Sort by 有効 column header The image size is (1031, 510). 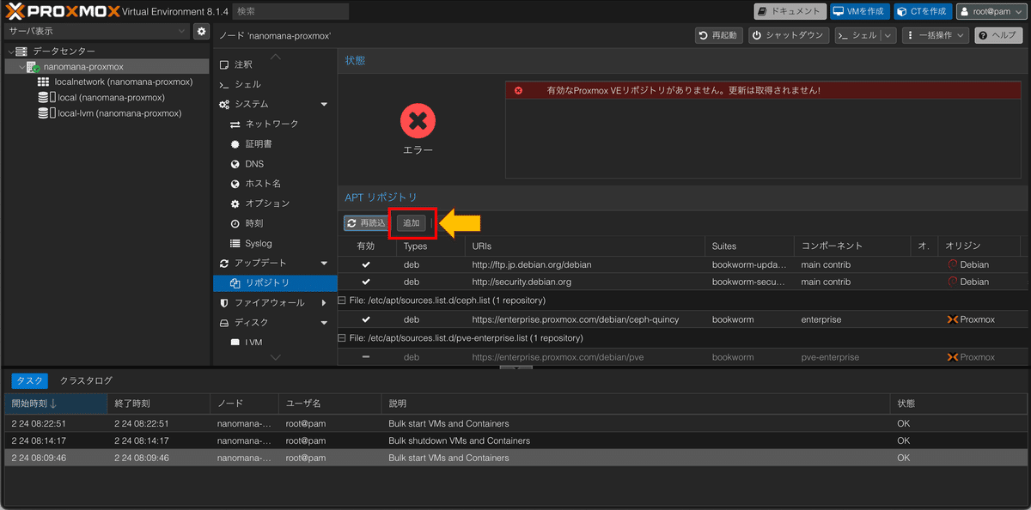[x=367, y=246]
